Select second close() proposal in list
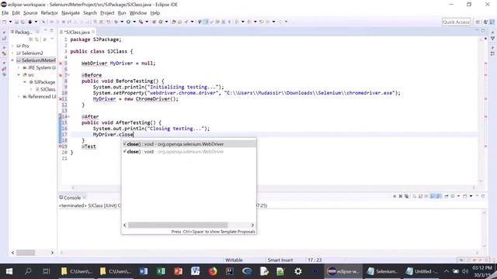Viewport: 497px width, 279px height. (x=189, y=152)
